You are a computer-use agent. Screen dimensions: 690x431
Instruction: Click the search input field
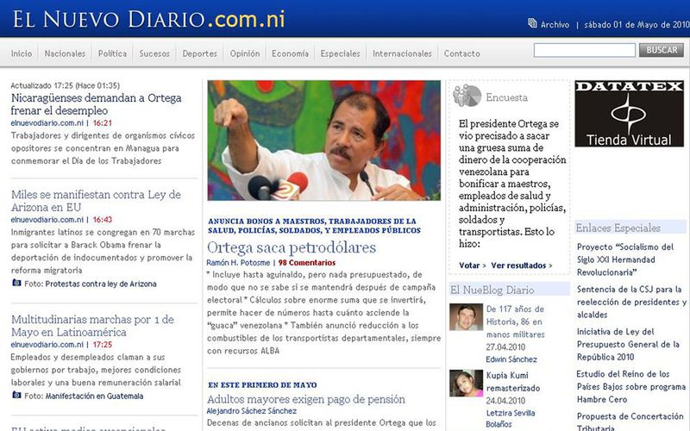585,50
